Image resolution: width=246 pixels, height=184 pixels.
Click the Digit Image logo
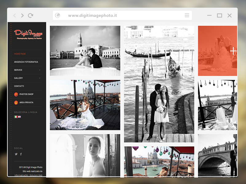(x=28, y=34)
